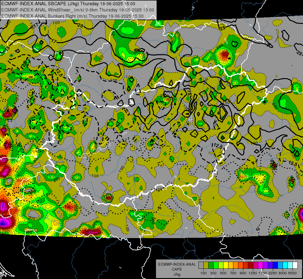
Task: Select the pink-crimson swatch above 1250
Action: [255, 265]
